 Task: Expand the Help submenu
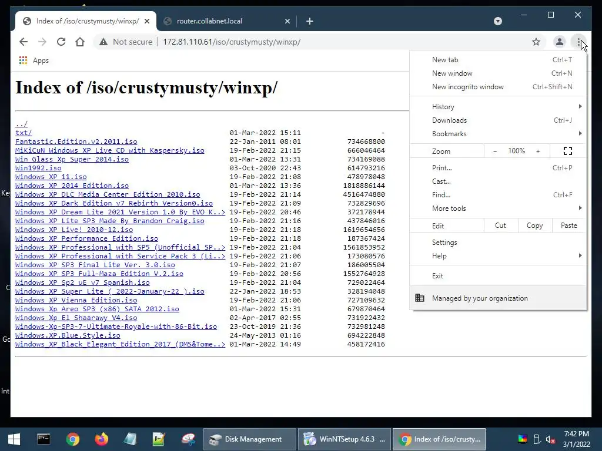[x=498, y=256]
